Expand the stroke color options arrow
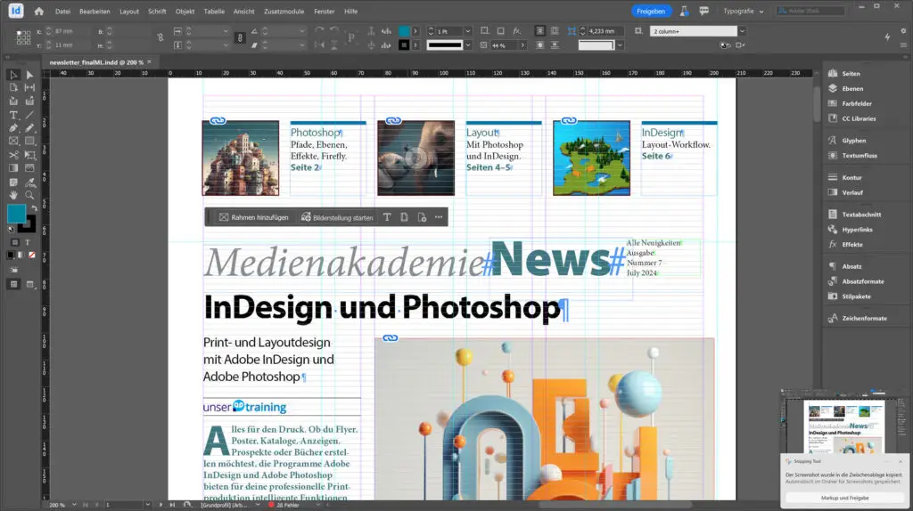Viewport: 913px width, 511px height. [415, 45]
